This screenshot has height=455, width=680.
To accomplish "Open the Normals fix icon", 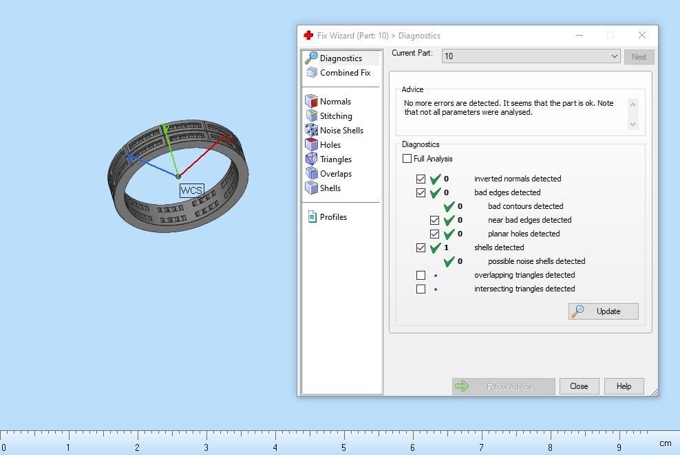I will [x=311, y=101].
